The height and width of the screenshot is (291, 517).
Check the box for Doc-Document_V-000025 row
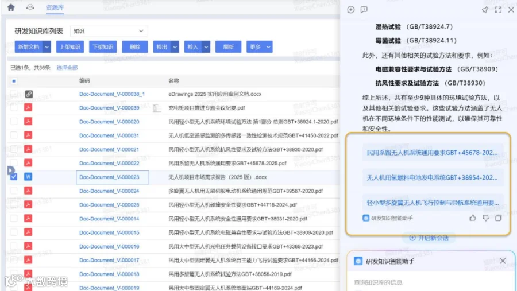tap(14, 205)
